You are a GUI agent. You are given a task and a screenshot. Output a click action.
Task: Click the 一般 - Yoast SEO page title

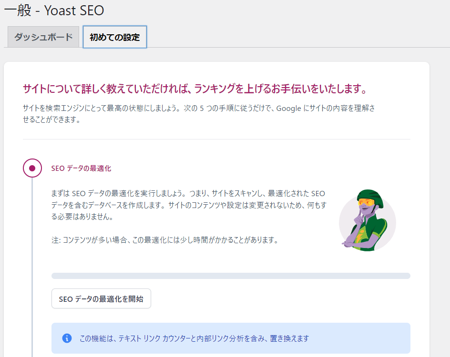click(x=54, y=10)
